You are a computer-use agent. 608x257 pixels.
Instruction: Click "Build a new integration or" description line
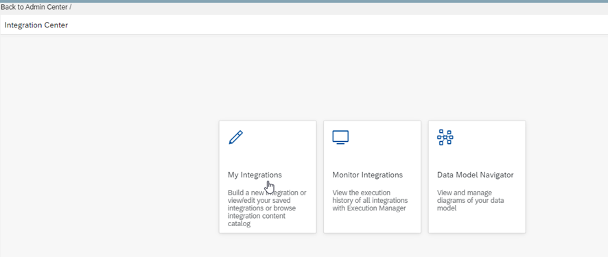coord(267,193)
